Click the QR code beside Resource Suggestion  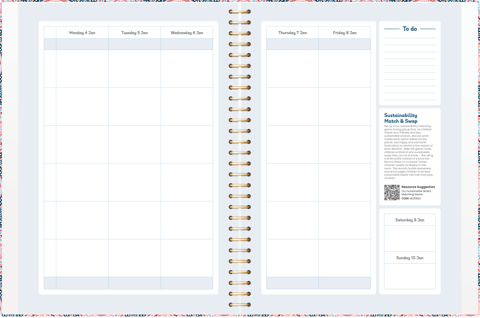coord(392,192)
